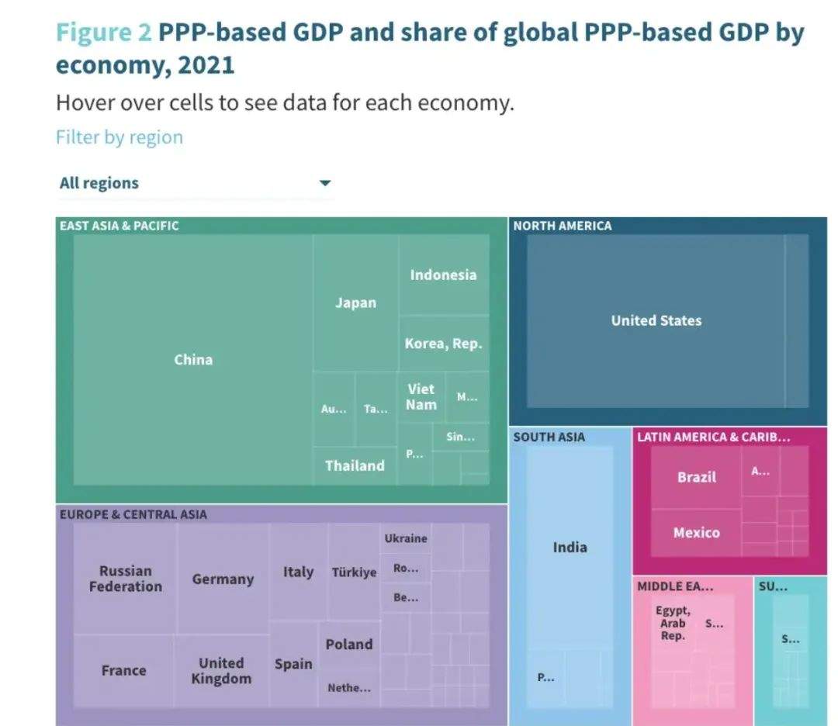Click the Türkiye treemap cell
The height and width of the screenshot is (726, 838).
click(354, 572)
